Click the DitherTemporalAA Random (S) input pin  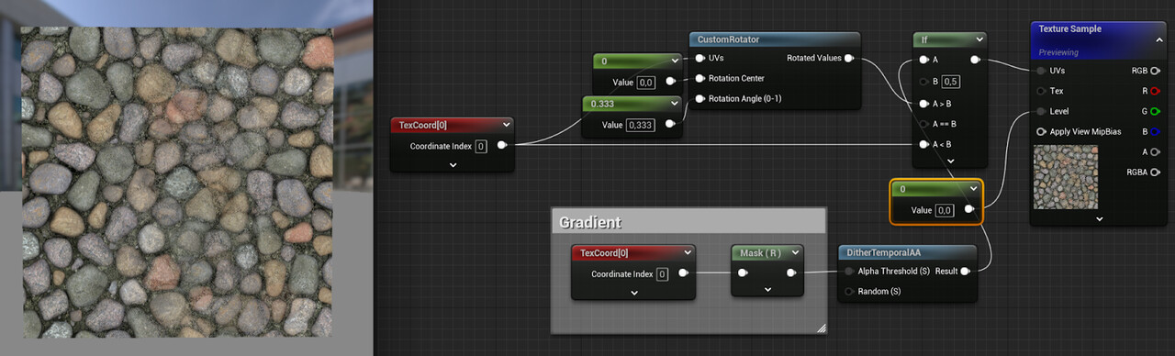pyautogui.click(x=849, y=292)
